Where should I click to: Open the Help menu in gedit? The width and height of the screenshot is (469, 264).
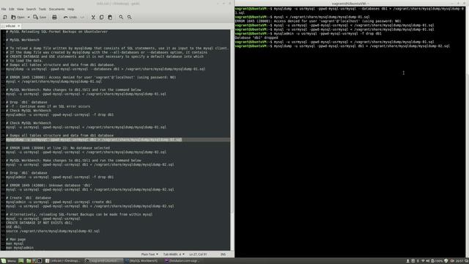[70, 10]
